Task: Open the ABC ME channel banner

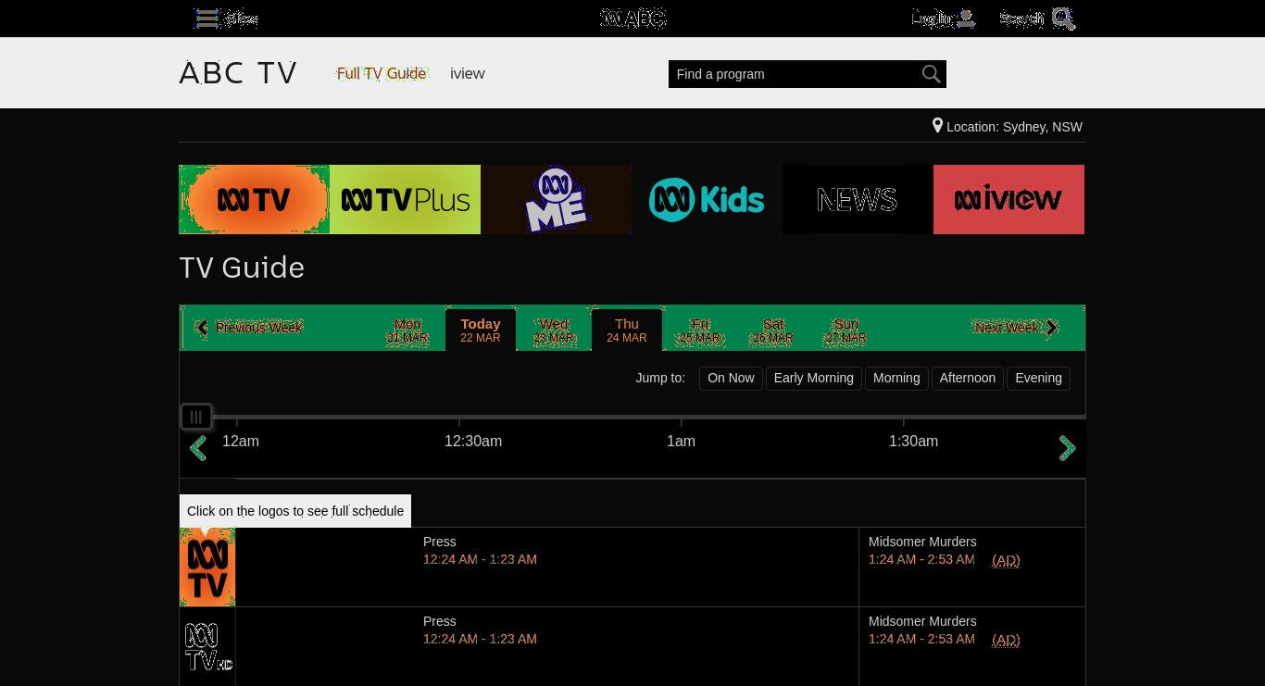Action: pyautogui.click(x=556, y=199)
